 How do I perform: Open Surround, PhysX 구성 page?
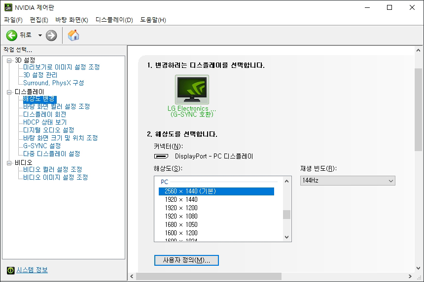coord(54,83)
